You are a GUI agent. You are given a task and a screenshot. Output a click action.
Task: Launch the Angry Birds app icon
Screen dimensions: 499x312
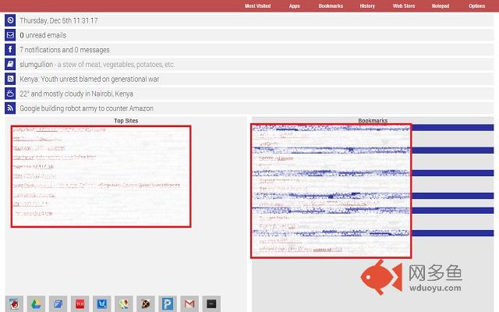(x=13, y=303)
